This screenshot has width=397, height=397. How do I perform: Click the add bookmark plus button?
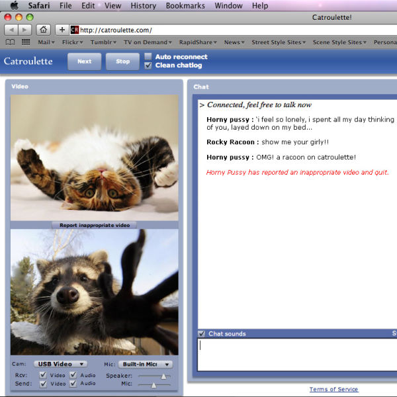point(62,30)
